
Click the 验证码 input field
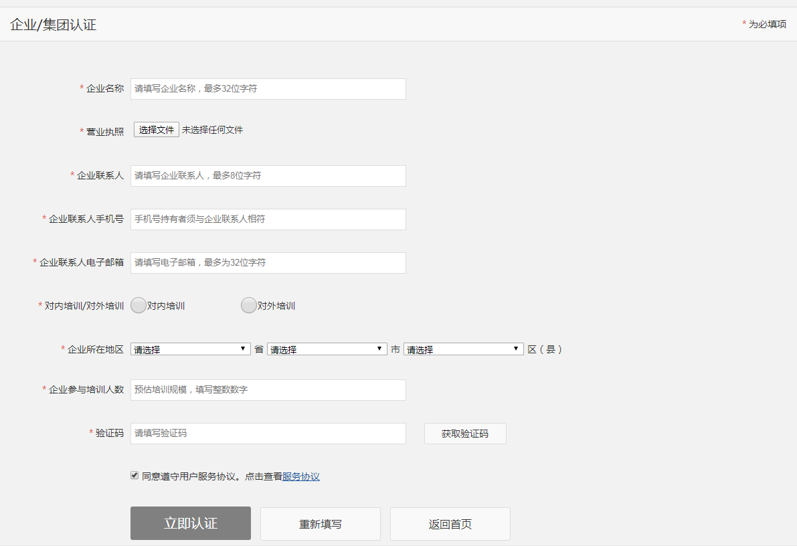[x=268, y=434]
